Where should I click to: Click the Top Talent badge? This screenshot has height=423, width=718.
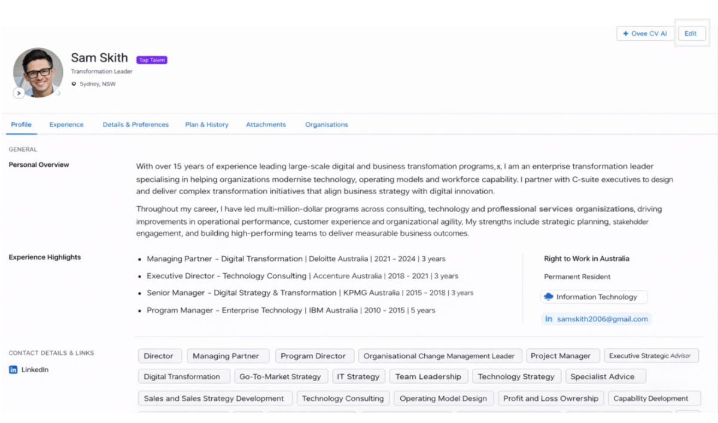[x=152, y=60]
